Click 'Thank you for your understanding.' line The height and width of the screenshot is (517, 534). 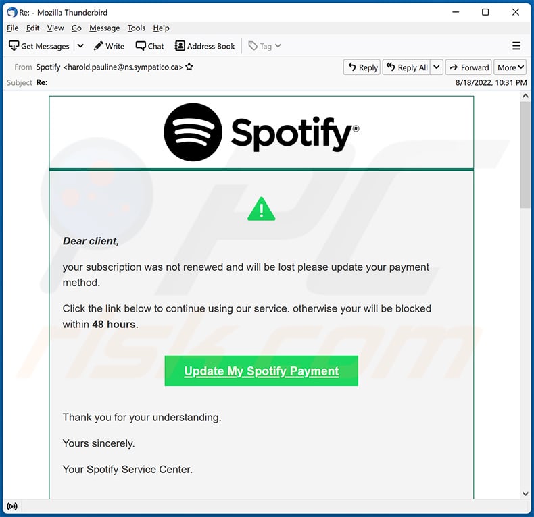pyautogui.click(x=142, y=417)
